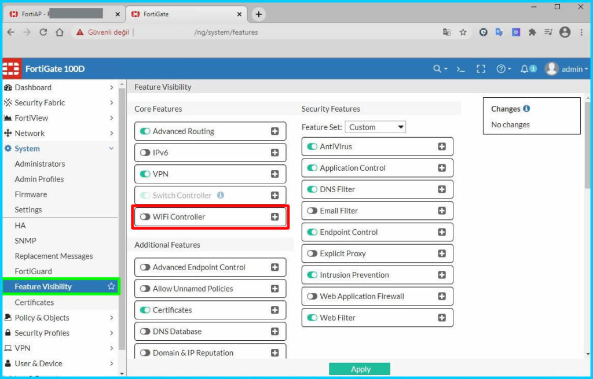Viewport: 593px width, 379px height.
Task: Open Administrators in System menu
Action: [40, 164]
